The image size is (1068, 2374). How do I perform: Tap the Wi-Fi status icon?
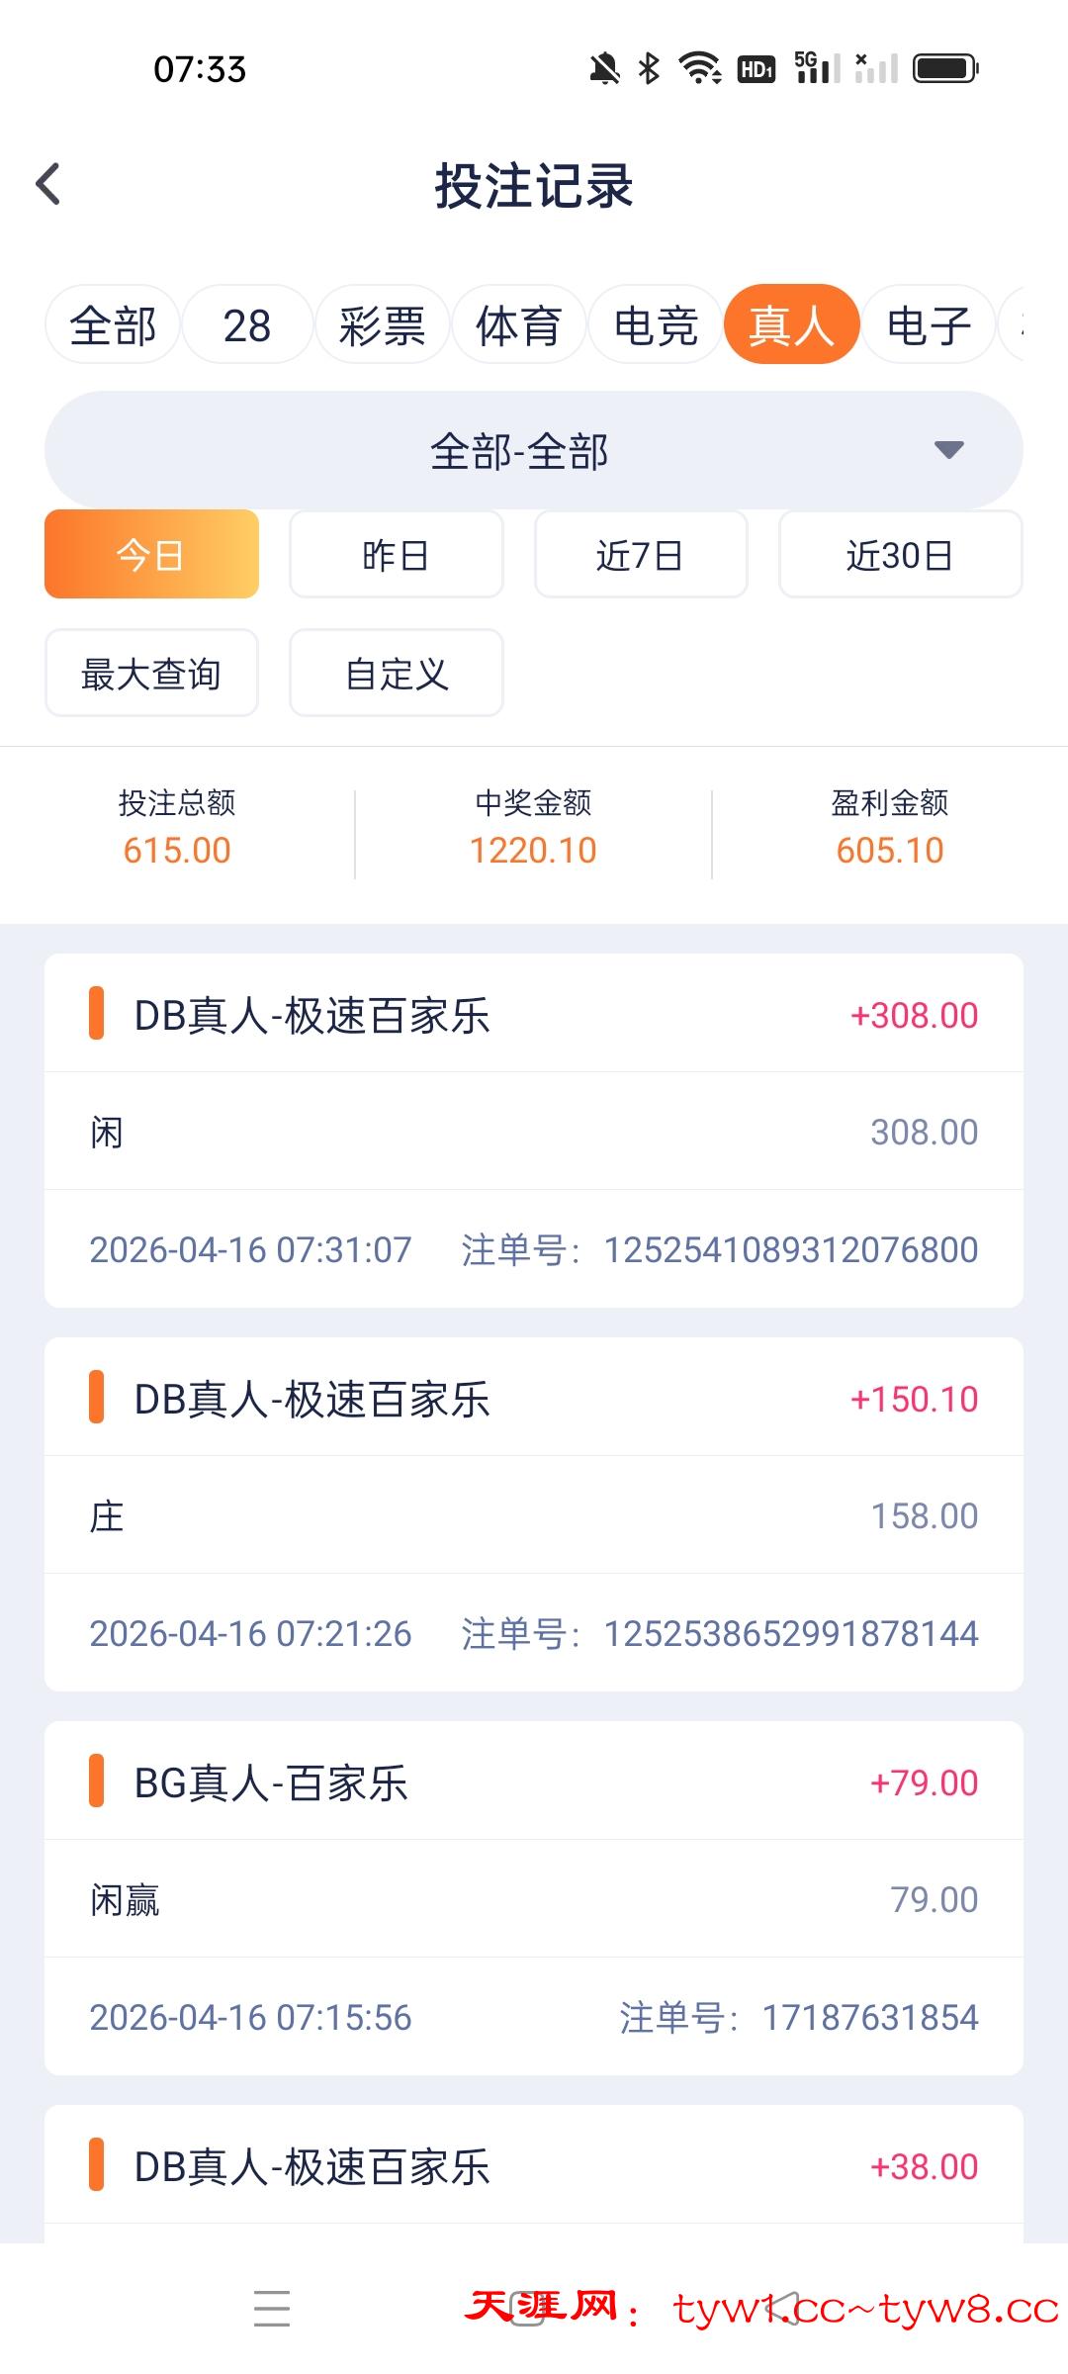coord(699,69)
